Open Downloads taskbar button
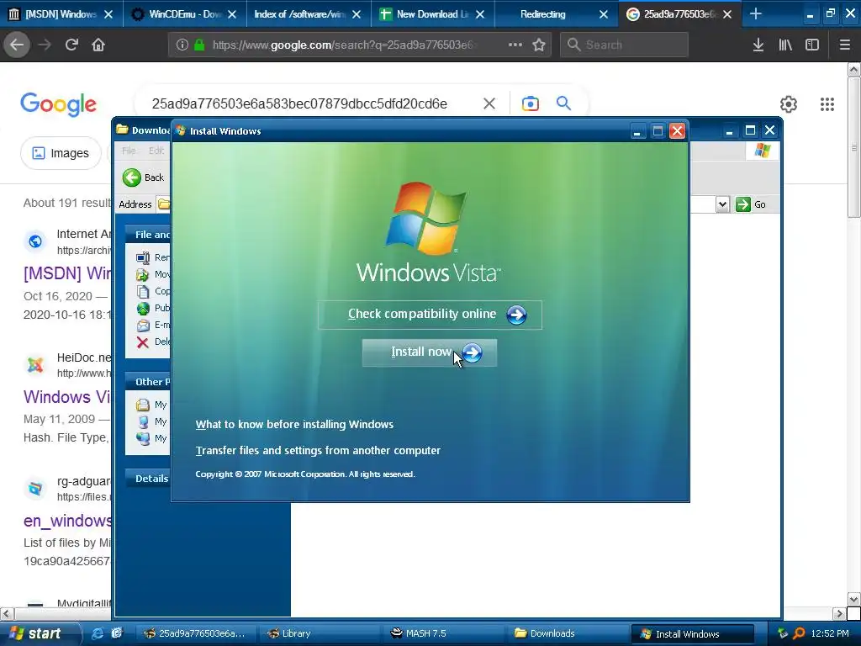Image resolution: width=861 pixels, height=646 pixels. coord(566,633)
